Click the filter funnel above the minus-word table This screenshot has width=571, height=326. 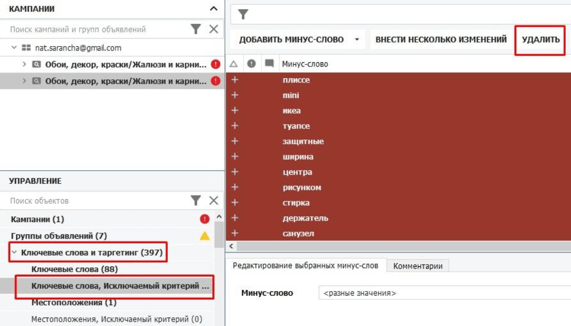pyautogui.click(x=243, y=14)
